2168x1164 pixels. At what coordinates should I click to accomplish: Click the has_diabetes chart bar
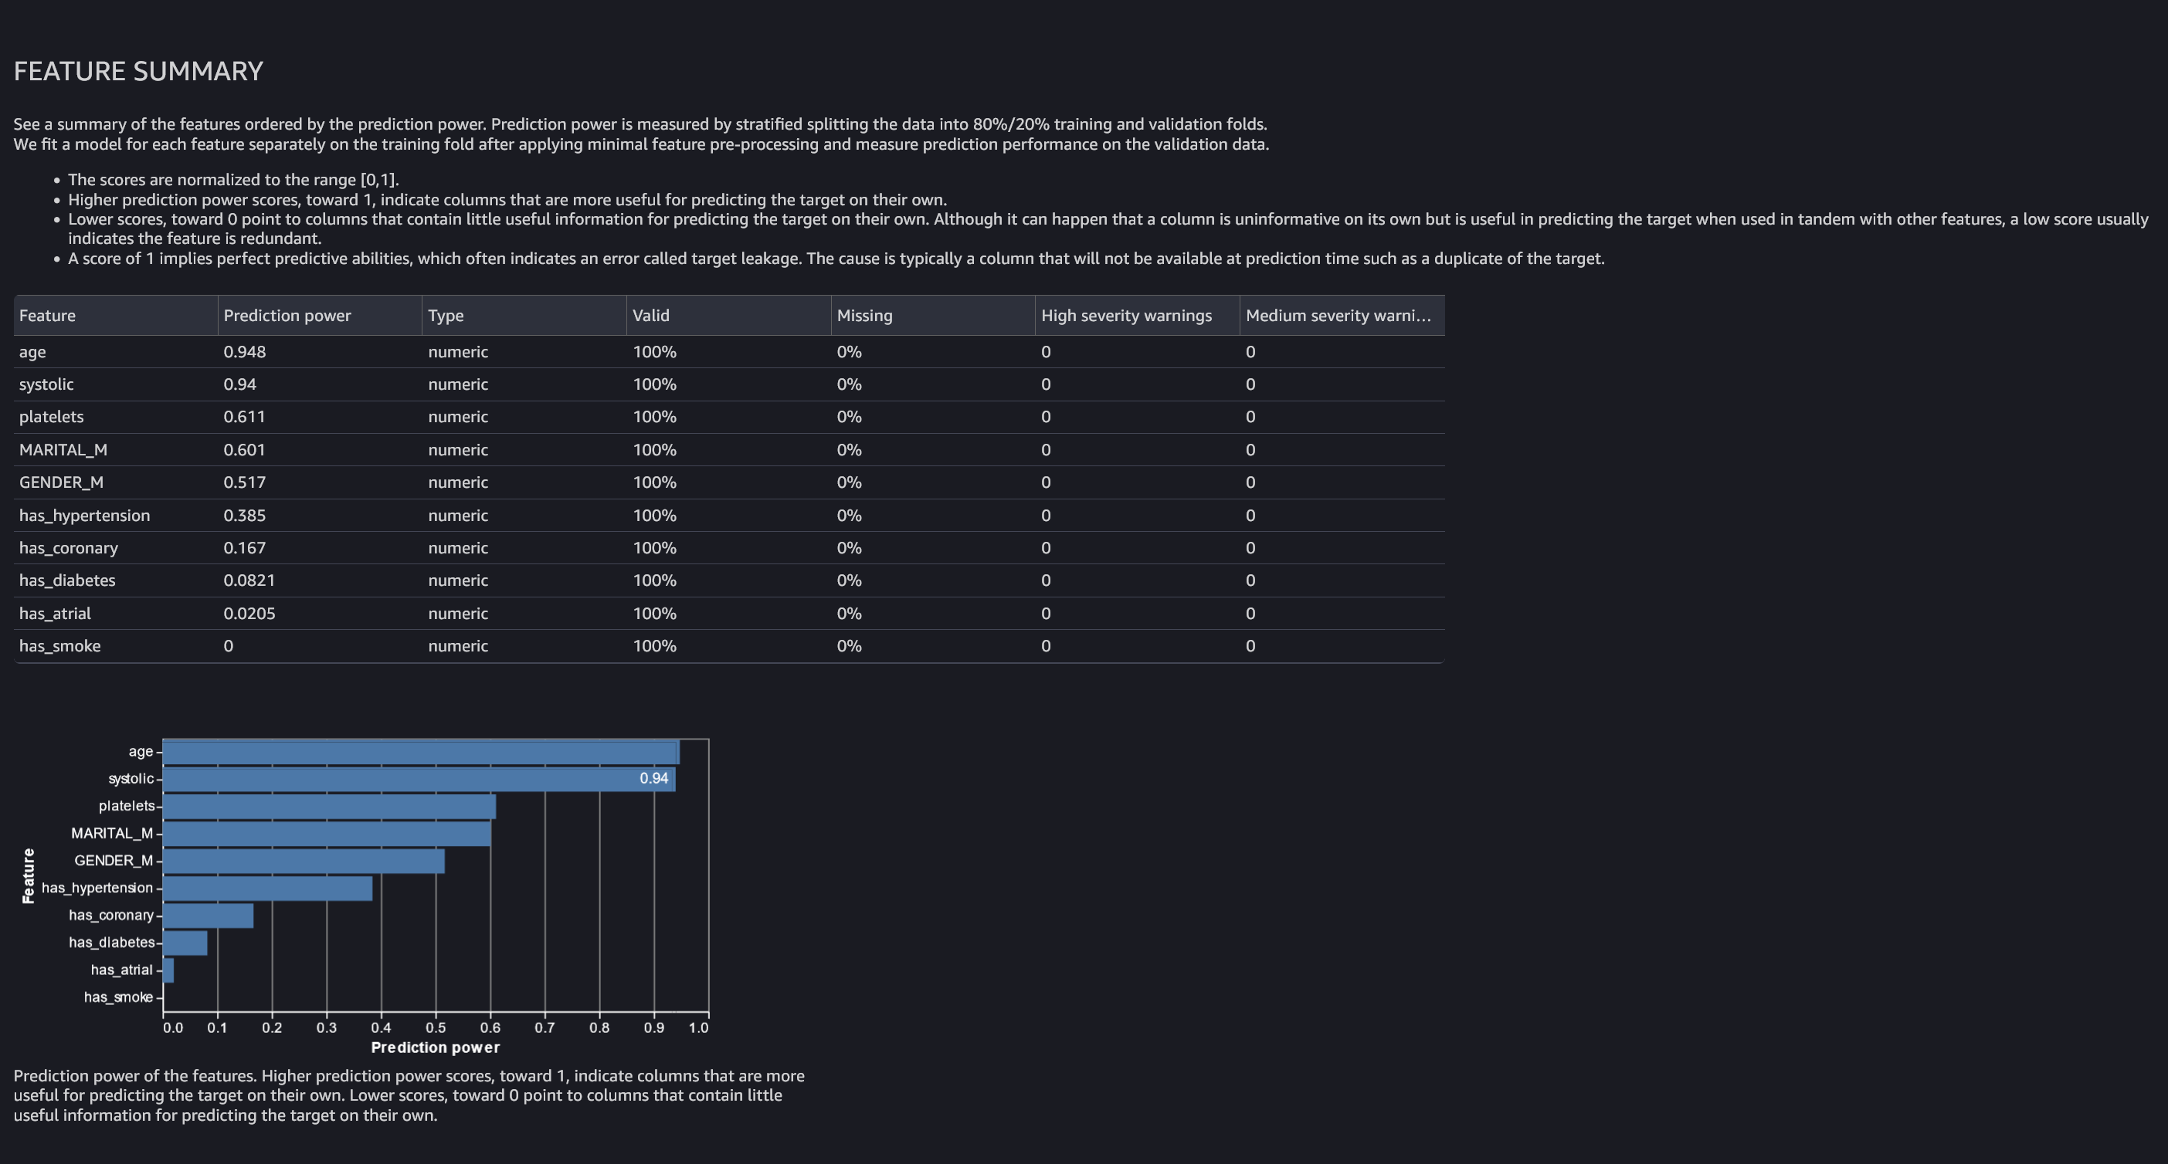point(185,942)
